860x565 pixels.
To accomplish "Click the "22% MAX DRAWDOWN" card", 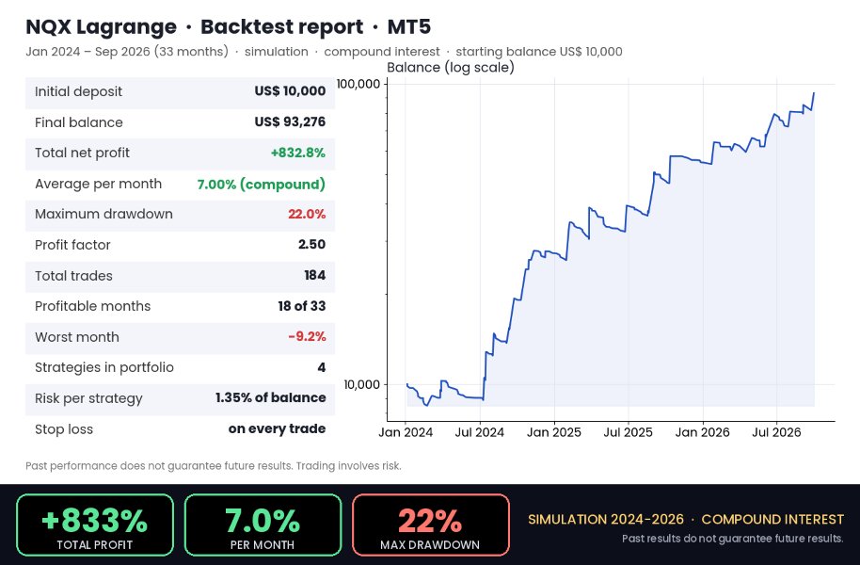I will [x=431, y=525].
